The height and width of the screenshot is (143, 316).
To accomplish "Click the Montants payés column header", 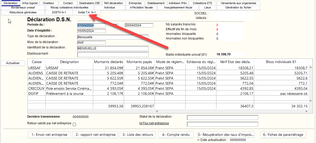I will (139, 62).
